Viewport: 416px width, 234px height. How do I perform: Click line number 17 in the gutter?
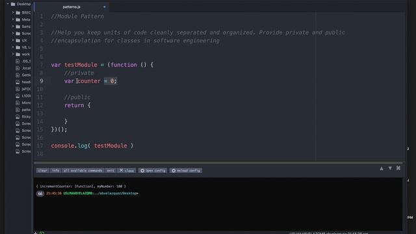click(x=40, y=146)
